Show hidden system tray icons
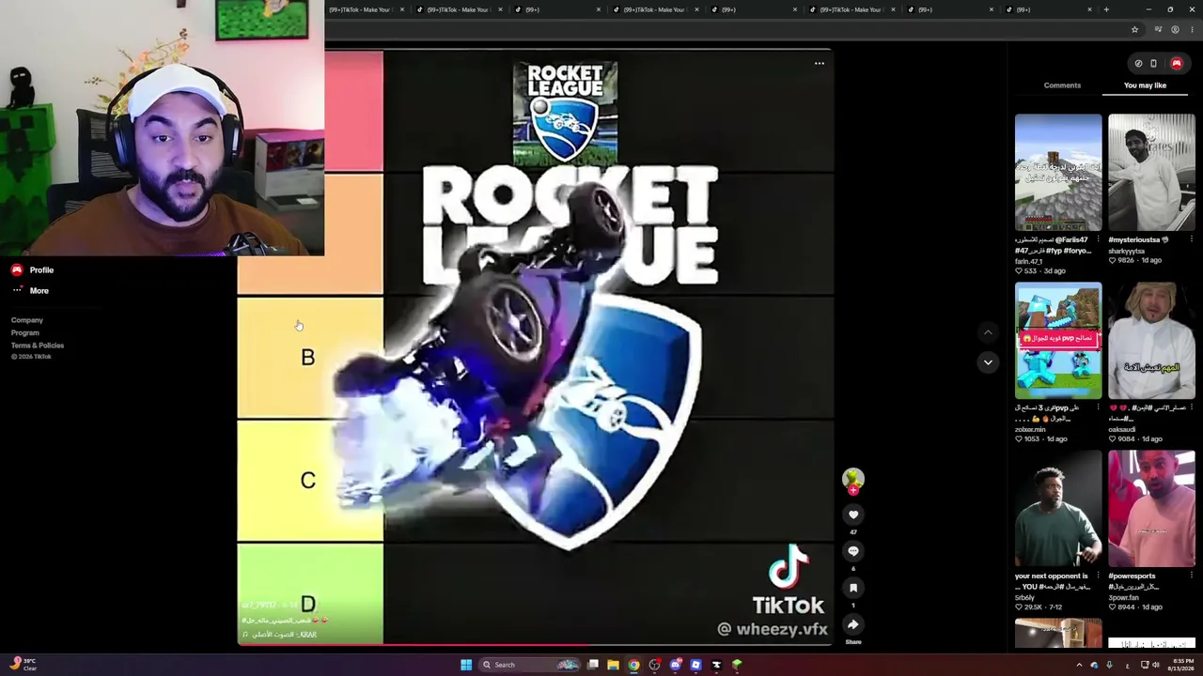Image resolution: width=1203 pixels, height=676 pixels. (x=1079, y=665)
